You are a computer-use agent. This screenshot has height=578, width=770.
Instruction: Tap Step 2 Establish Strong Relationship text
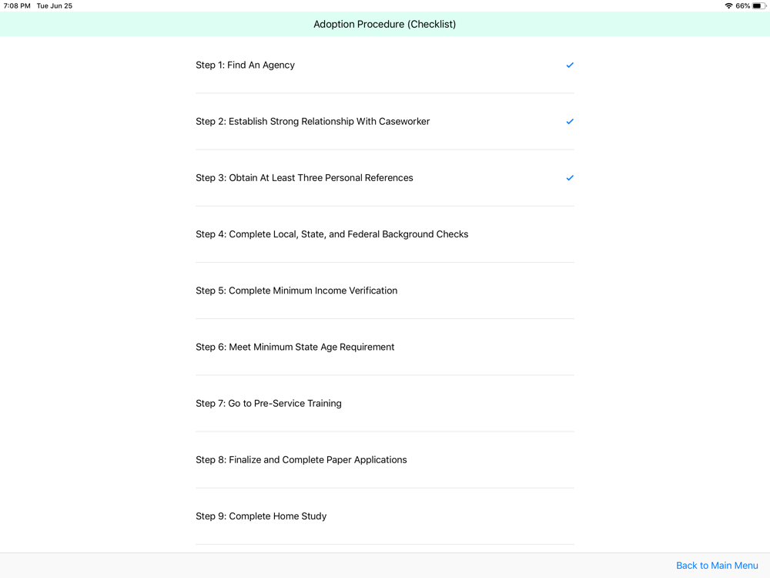(x=313, y=122)
